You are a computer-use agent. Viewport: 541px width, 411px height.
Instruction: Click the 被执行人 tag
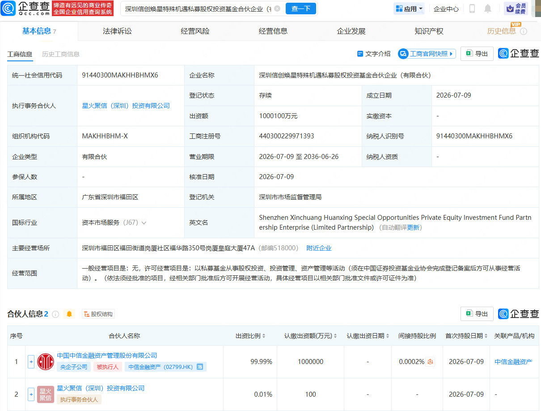pos(108,367)
